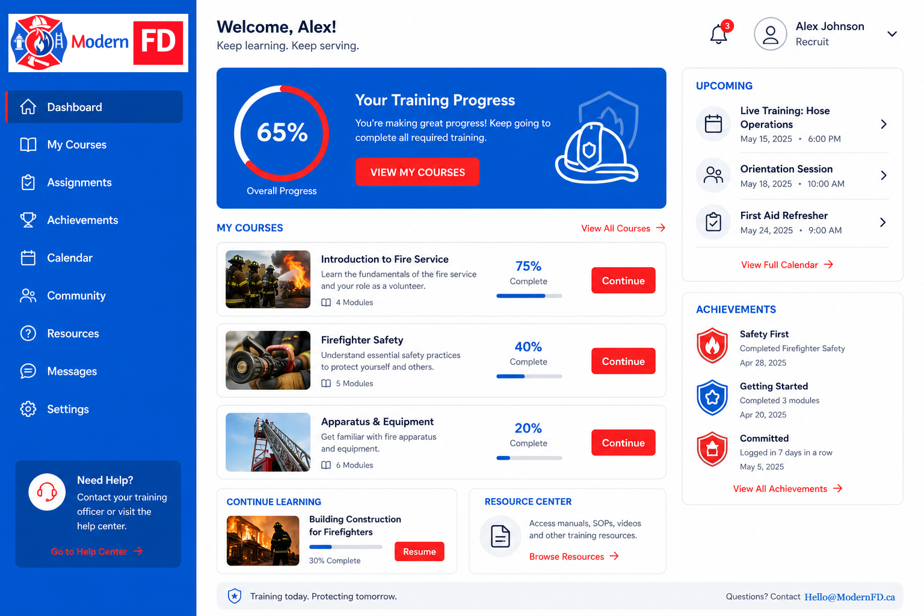Open the View Full Calendar link
924x616 pixels.
(x=787, y=265)
